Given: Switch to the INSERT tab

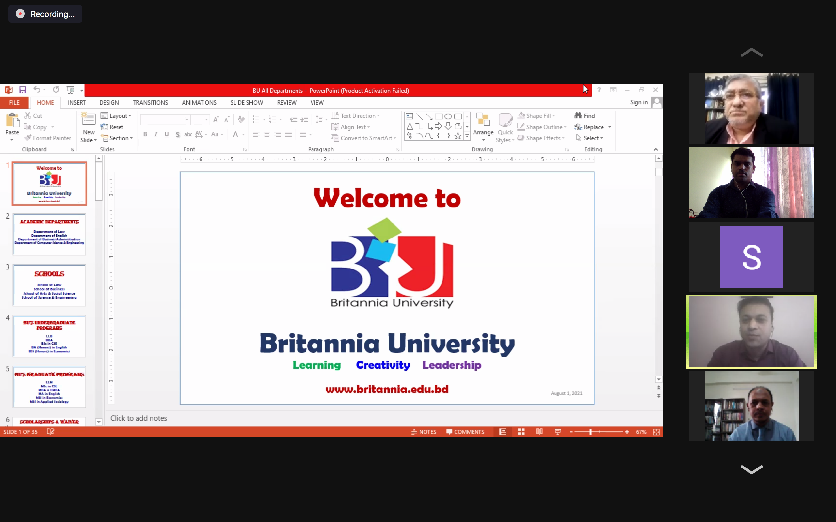Looking at the screenshot, I should [x=76, y=102].
